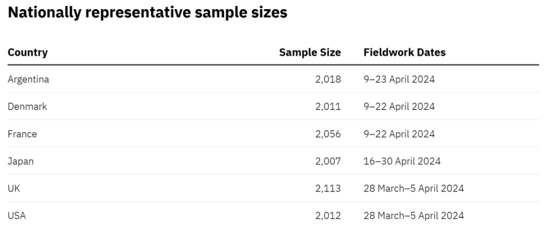Select Argentina's dates 9–23 April 2024
The image size is (549, 236).
point(399,79)
